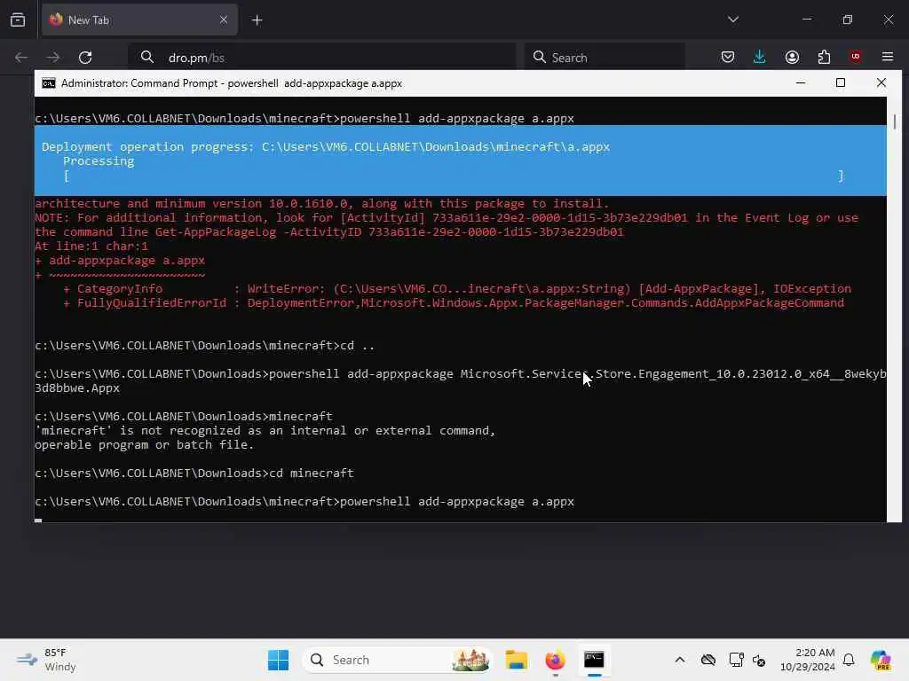Open File Explorer from the taskbar

click(516, 660)
